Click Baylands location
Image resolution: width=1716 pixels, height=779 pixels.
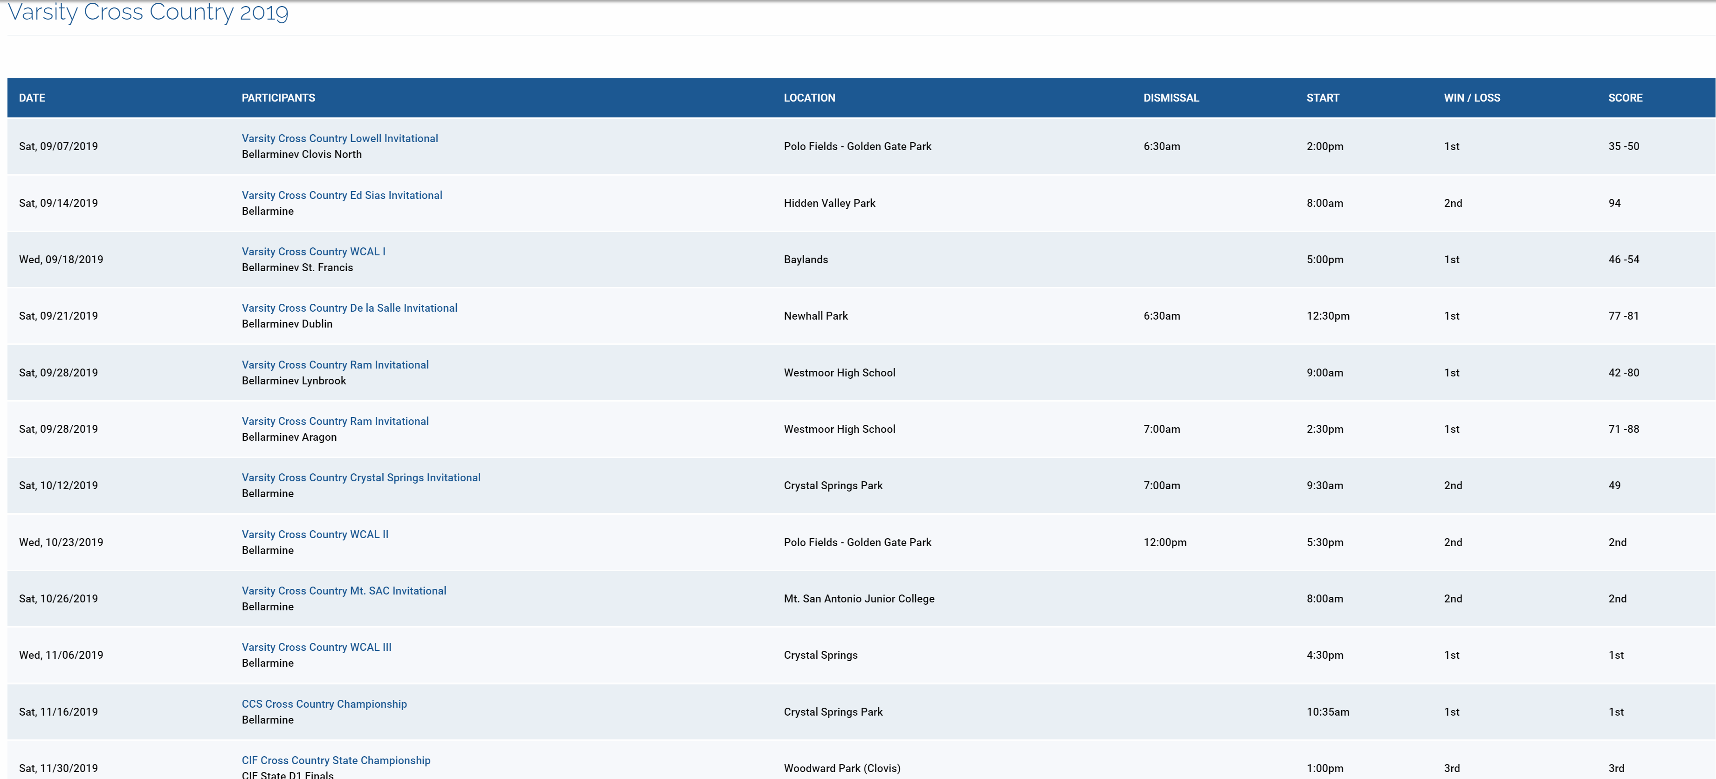click(806, 260)
